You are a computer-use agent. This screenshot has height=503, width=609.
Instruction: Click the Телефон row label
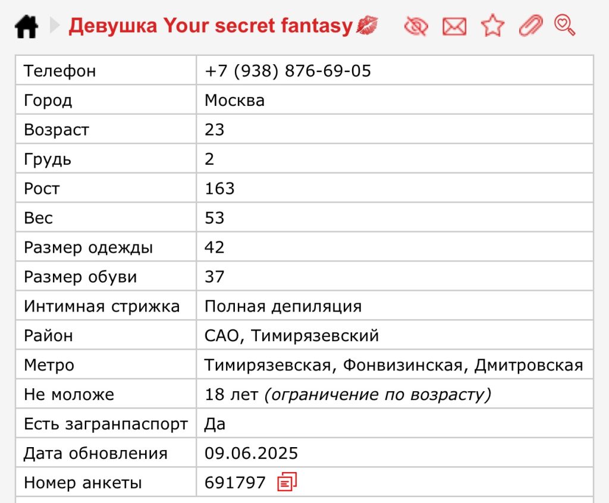pos(59,71)
